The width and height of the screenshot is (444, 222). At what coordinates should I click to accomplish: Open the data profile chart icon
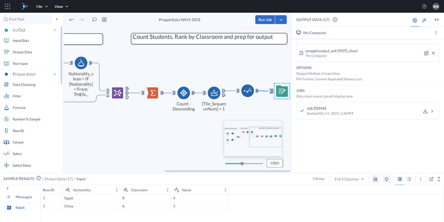pyautogui.click(x=376, y=179)
